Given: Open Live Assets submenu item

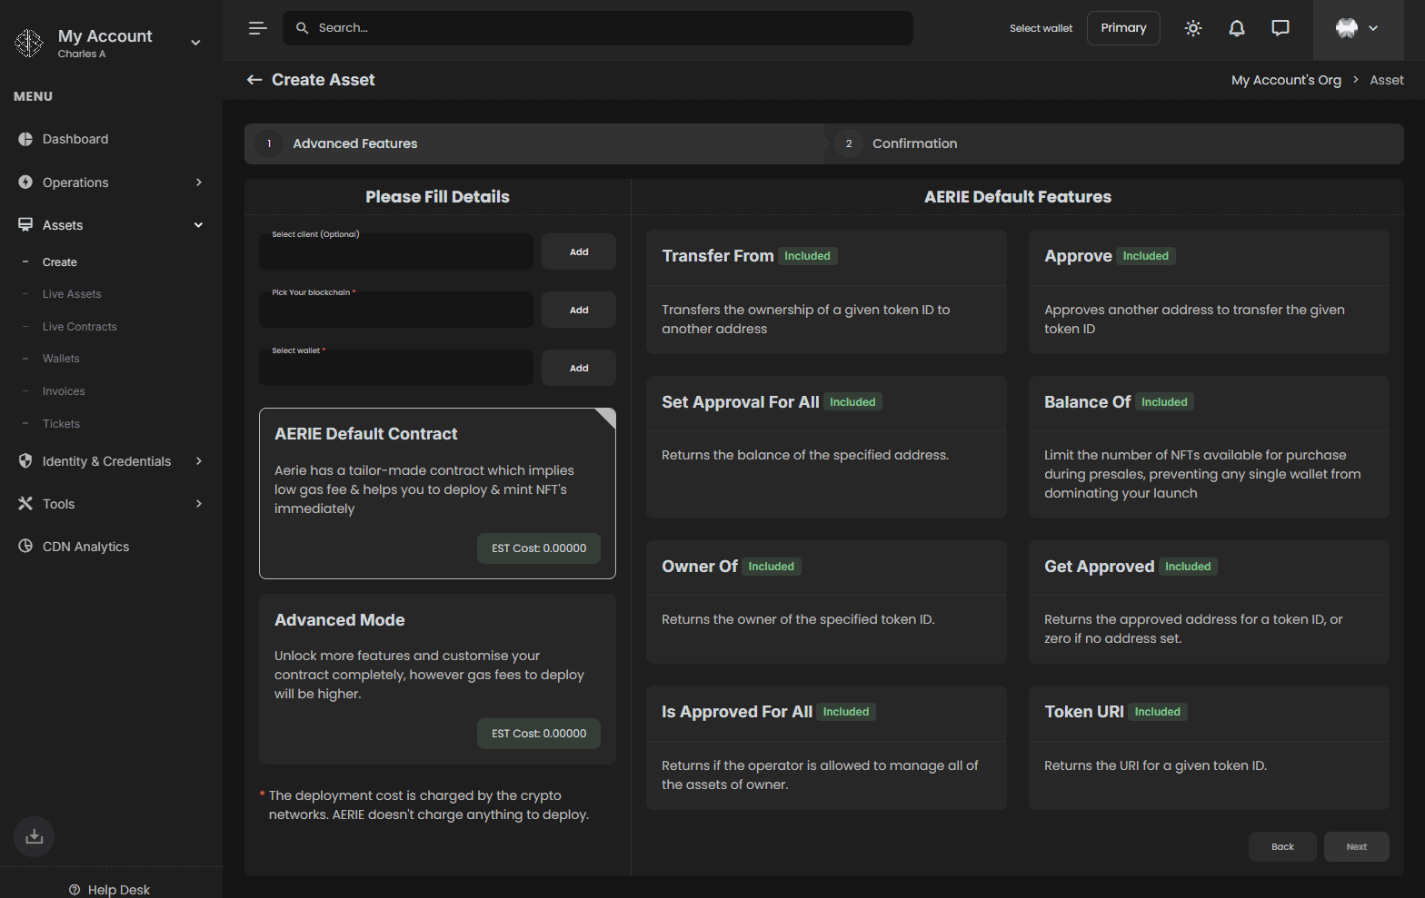Looking at the screenshot, I should click(x=72, y=294).
